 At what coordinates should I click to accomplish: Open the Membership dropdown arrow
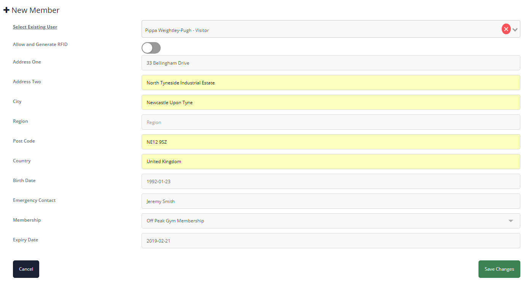click(511, 221)
